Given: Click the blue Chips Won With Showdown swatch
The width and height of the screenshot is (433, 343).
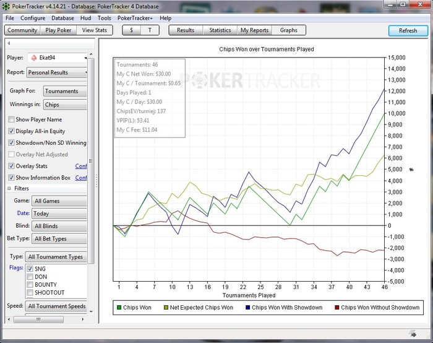Looking at the screenshot, I should 247,307.
